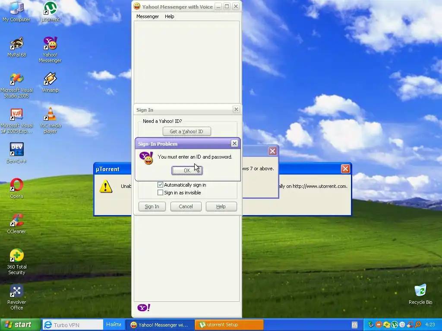Switch to utorrent Setup taskbar item
Screen dimensions: 442x331
(229, 325)
